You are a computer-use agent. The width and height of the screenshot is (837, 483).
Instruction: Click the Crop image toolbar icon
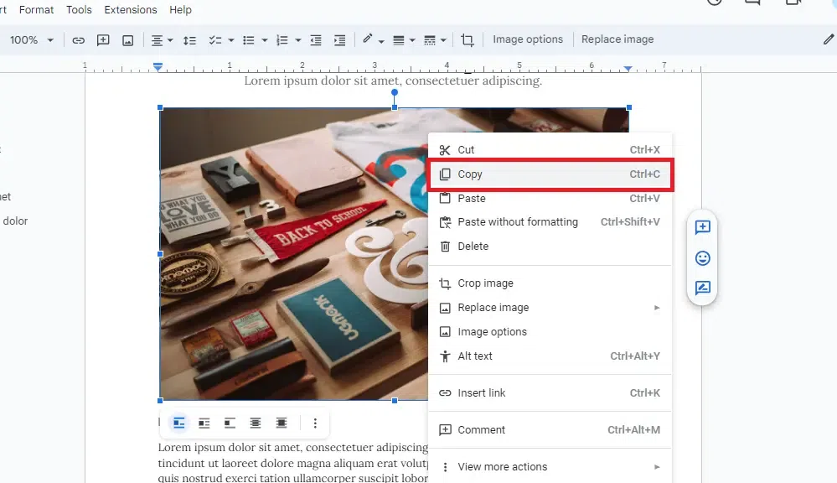pos(467,40)
